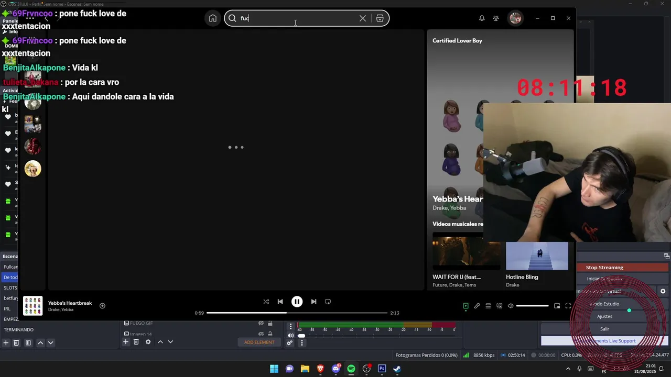Go to Spotify Home
Screen dimensions: 671x377
pyautogui.click(x=212, y=18)
